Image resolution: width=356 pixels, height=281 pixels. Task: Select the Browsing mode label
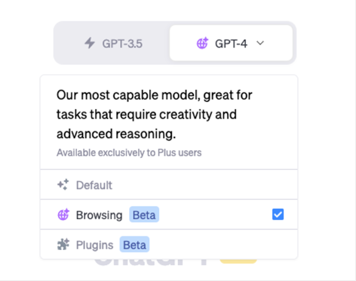tap(99, 215)
